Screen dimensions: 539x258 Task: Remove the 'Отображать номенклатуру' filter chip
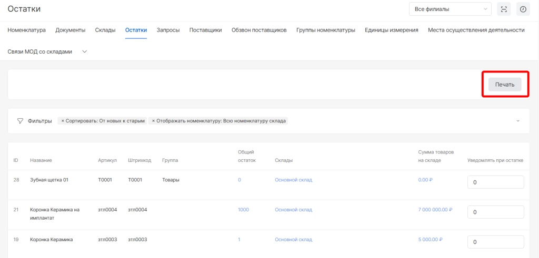(x=154, y=121)
